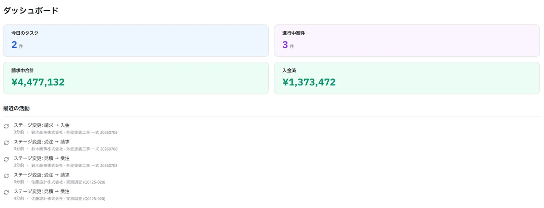Click the ¥1,373,472 amount

pos(309,82)
